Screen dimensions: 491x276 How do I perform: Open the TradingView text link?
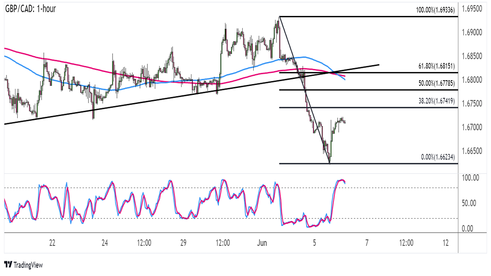point(28,265)
